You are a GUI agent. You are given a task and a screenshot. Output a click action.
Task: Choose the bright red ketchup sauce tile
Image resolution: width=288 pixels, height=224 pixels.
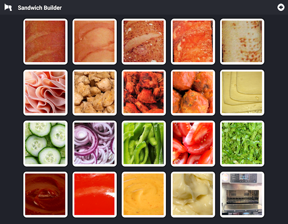pyautogui.click(x=94, y=195)
